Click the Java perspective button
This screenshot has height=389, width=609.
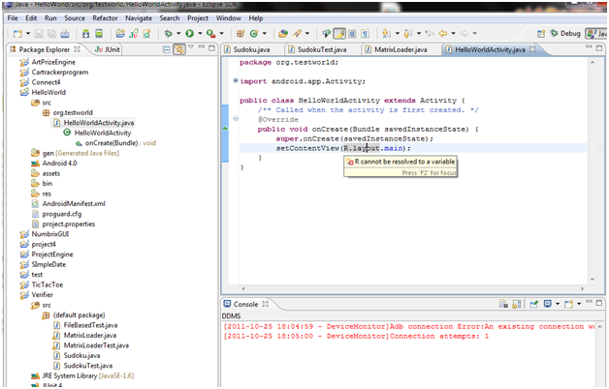598,33
